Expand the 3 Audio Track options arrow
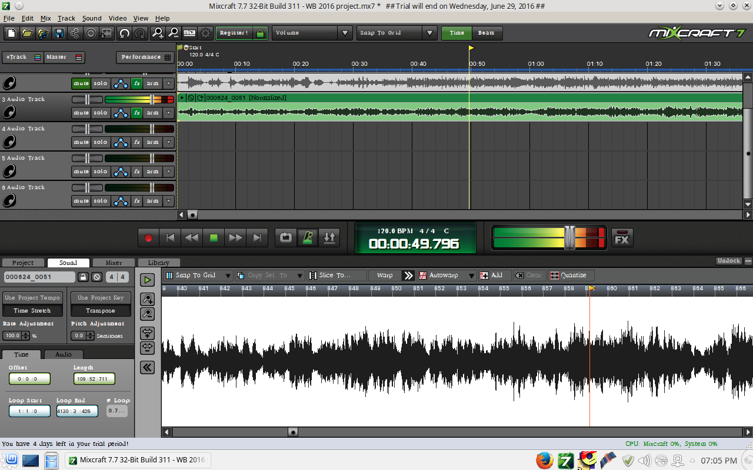Screen dimensions: 753x470 click(x=169, y=113)
